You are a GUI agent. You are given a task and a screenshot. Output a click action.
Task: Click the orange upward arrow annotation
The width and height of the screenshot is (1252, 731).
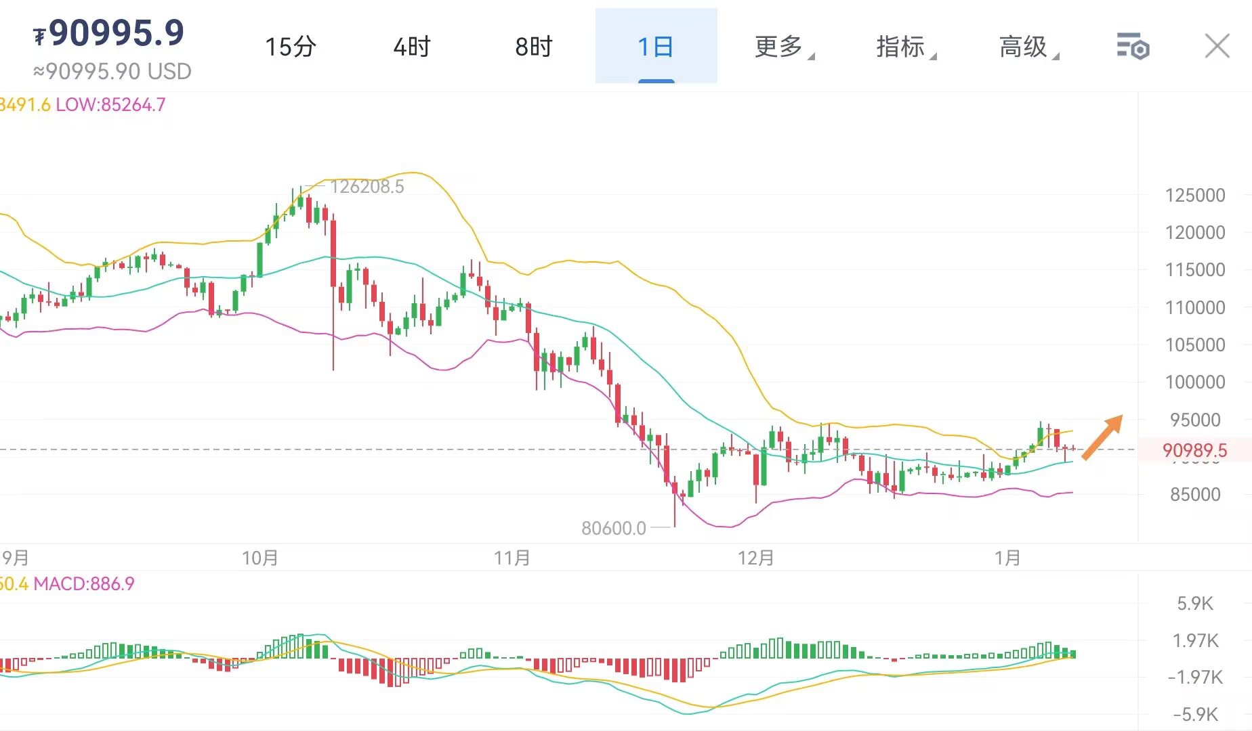point(1102,437)
